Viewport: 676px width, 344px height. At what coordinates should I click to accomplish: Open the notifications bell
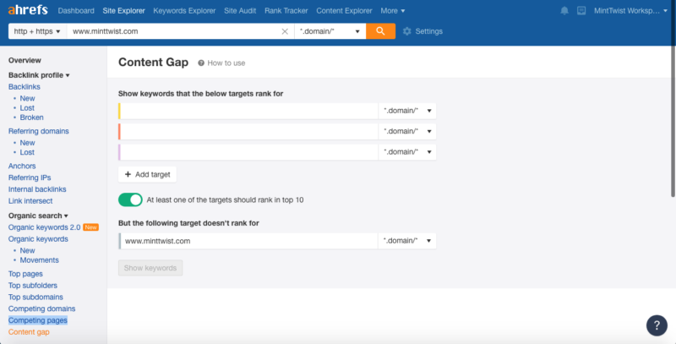[x=564, y=11]
